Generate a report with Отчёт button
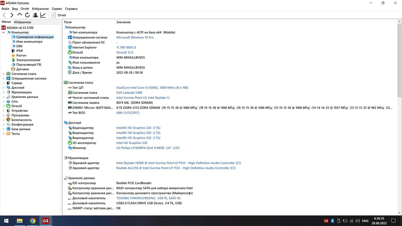 coord(59,15)
